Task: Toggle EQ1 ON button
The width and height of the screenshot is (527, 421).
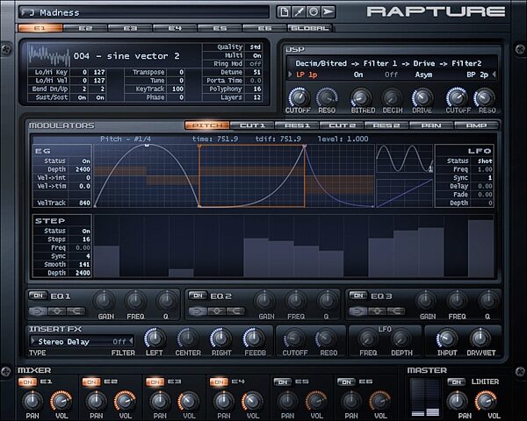Action: click(38, 296)
